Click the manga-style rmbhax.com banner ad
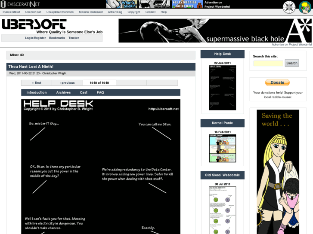 click(155, 4)
